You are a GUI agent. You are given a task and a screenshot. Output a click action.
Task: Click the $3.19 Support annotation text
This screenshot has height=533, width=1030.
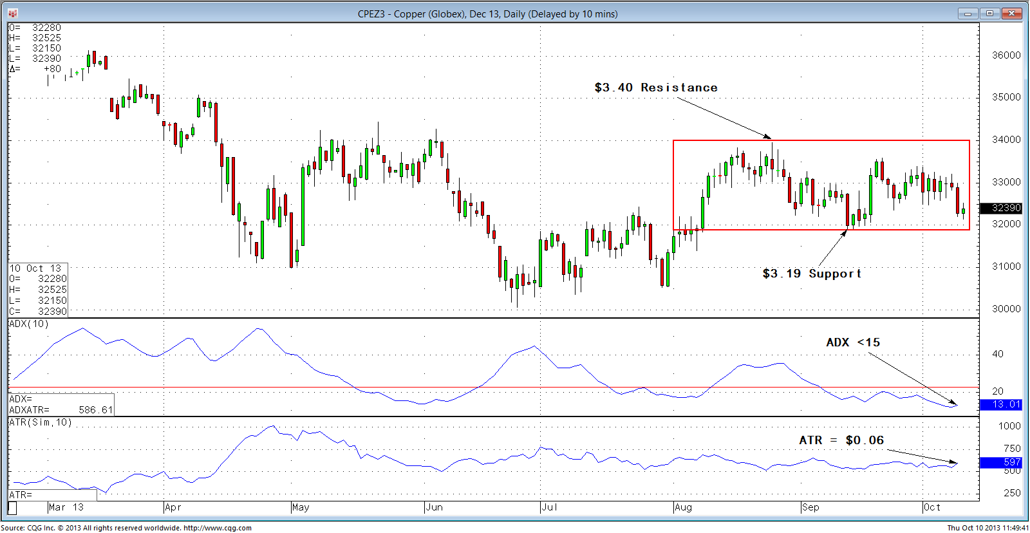(811, 274)
